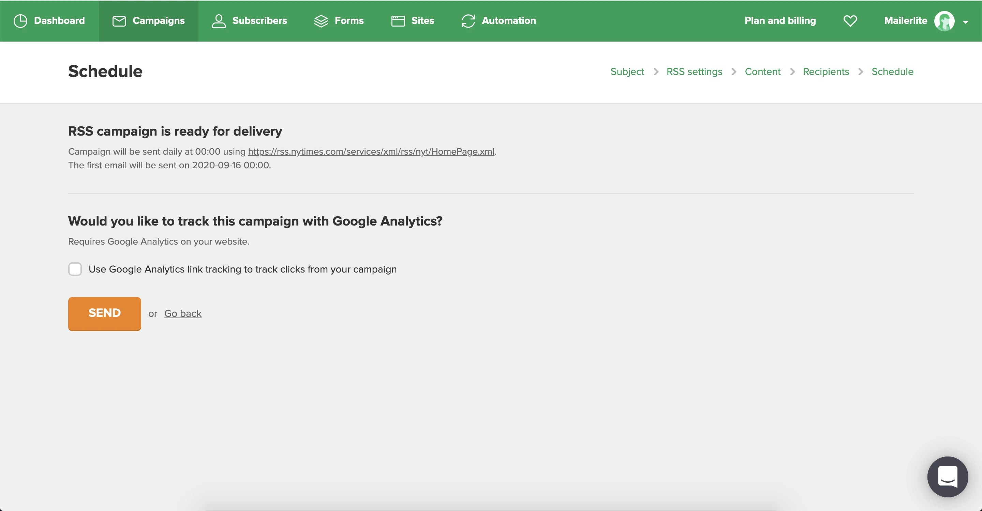The width and height of the screenshot is (982, 511).
Task: Click the Mailerlite profile avatar
Action: pos(944,21)
